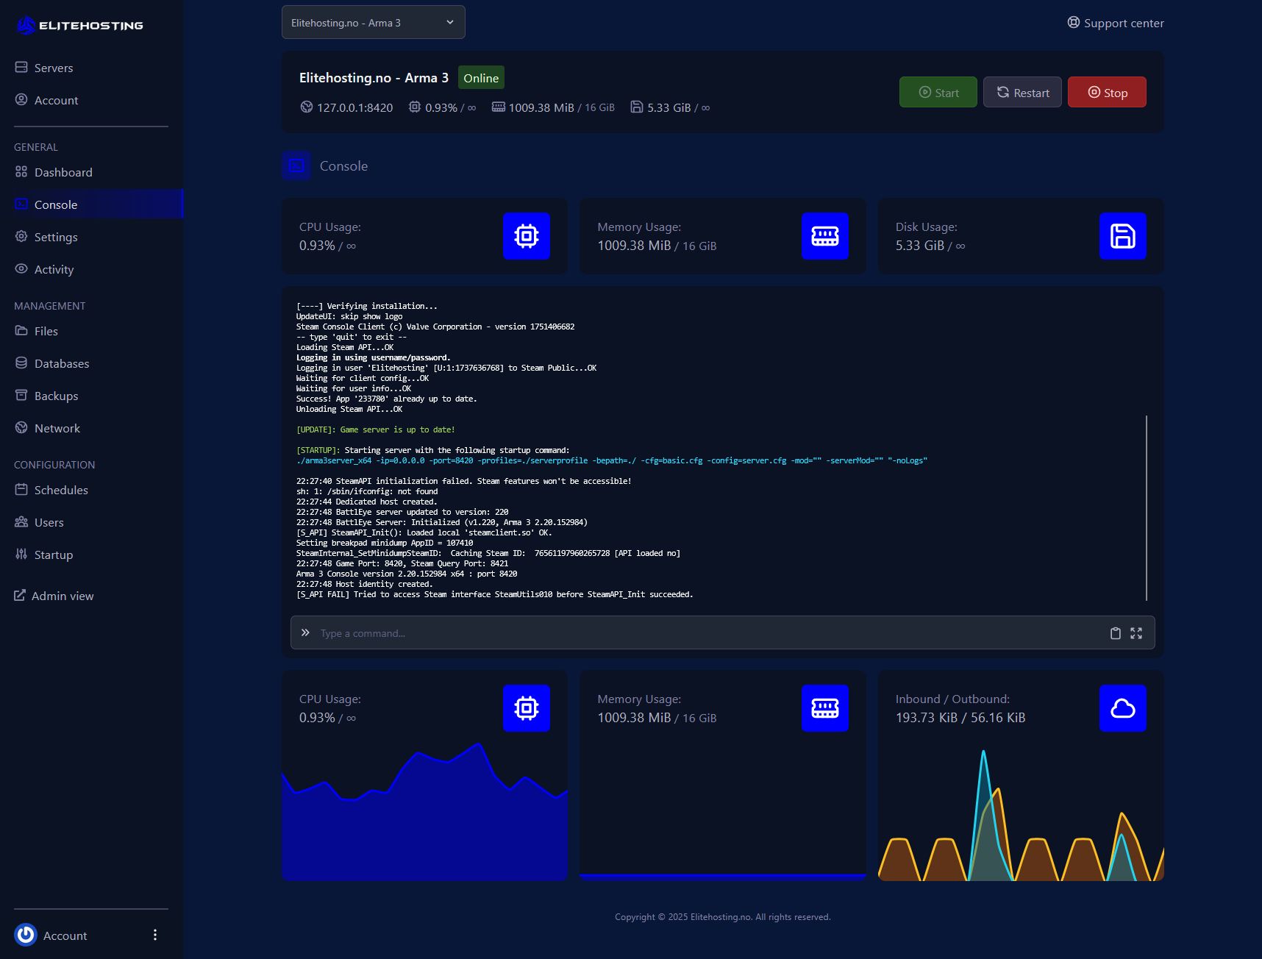Image resolution: width=1262 pixels, height=959 pixels.
Task: Open the three-dot menu beside Account
Action: (x=154, y=935)
